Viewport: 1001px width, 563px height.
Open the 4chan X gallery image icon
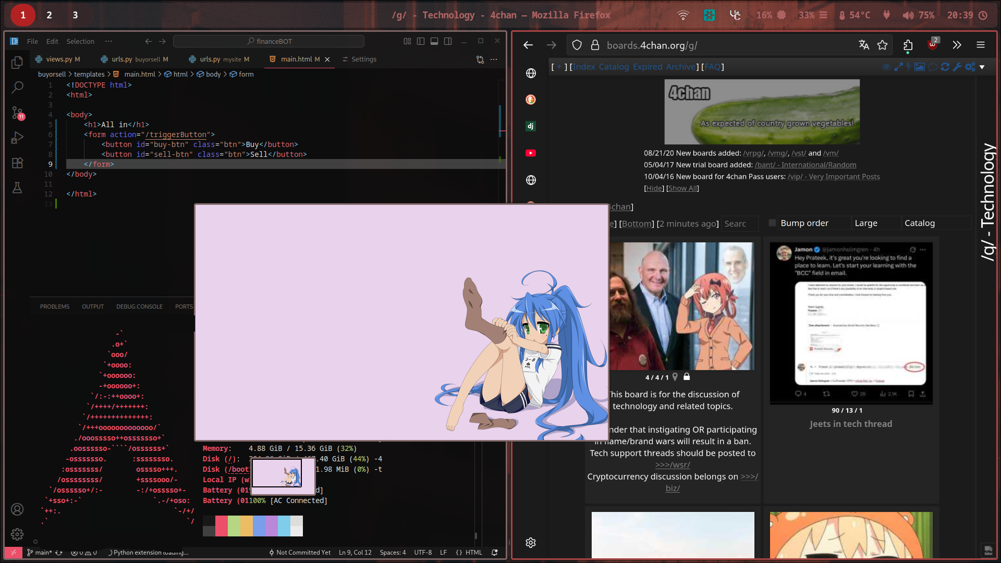pos(920,67)
